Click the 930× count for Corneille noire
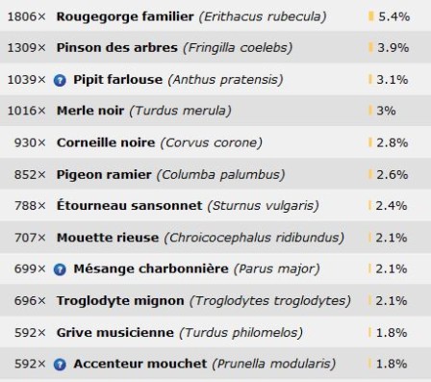This screenshot has height=382, width=431. 30,142
